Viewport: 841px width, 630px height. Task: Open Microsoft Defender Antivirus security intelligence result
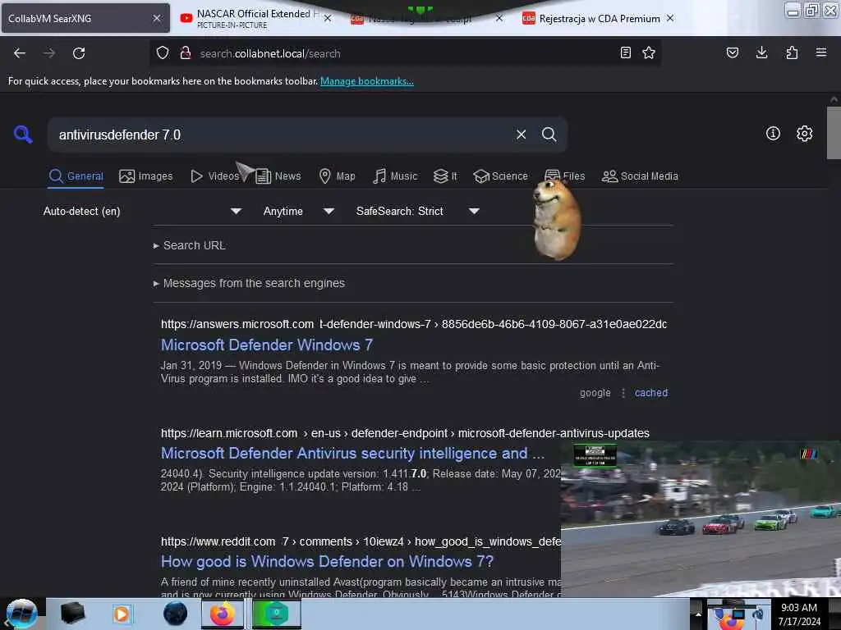coord(352,453)
